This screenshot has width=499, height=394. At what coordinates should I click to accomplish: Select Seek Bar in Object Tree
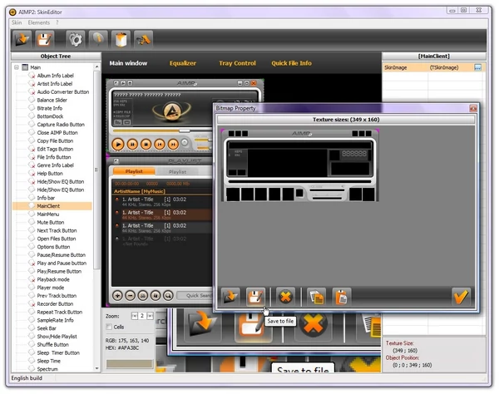(x=47, y=328)
